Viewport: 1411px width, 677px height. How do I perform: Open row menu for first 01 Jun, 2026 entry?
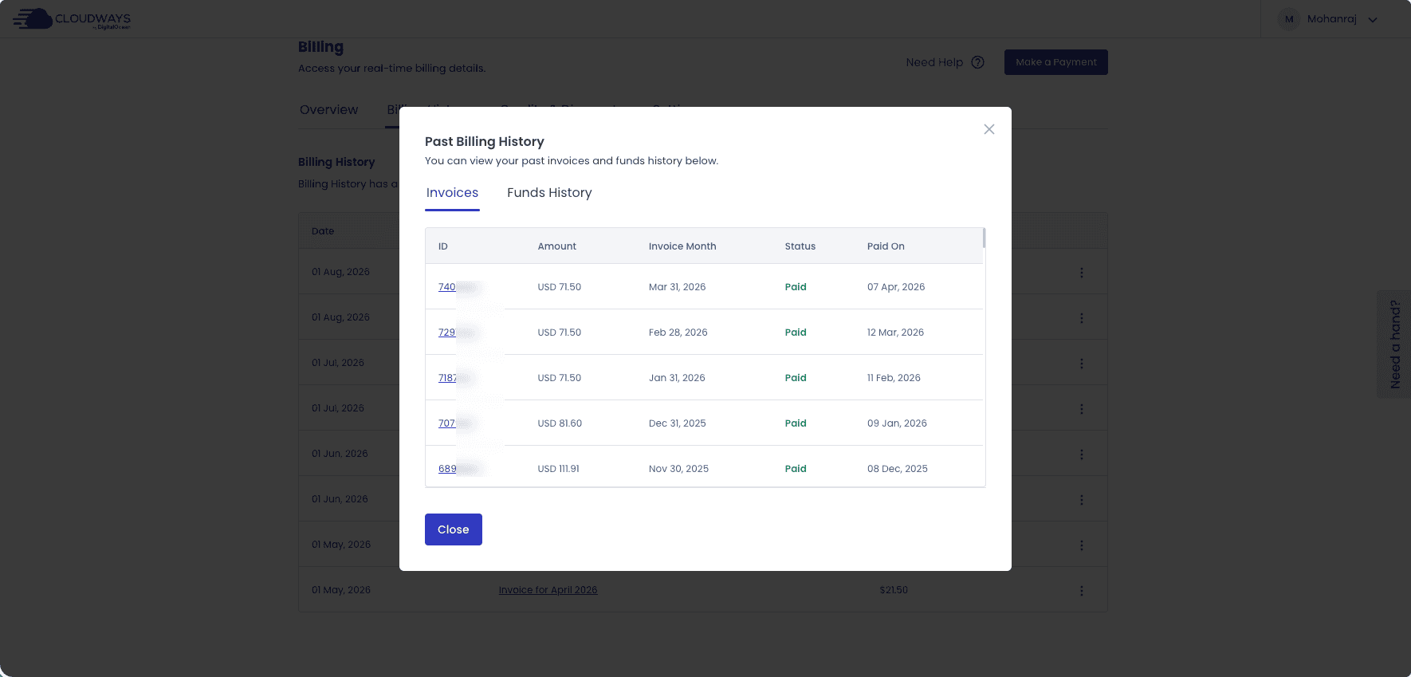click(x=1081, y=455)
